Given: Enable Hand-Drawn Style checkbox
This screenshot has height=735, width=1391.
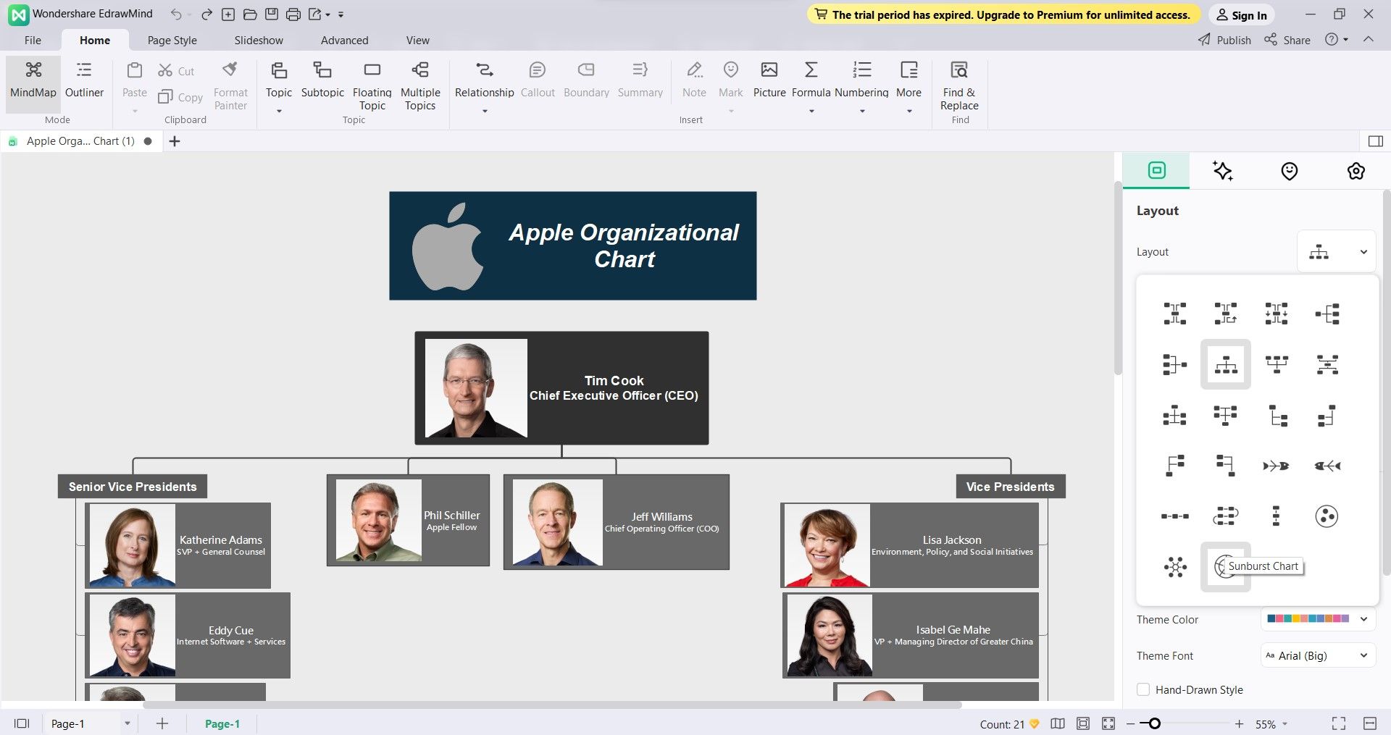Looking at the screenshot, I should coord(1143,689).
